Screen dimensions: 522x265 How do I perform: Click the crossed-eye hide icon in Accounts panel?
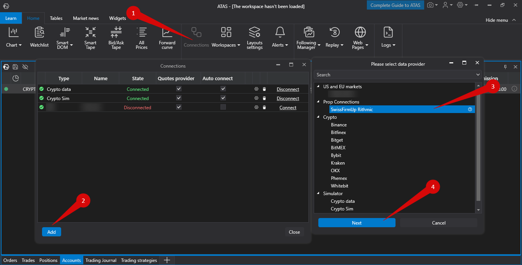[25, 67]
